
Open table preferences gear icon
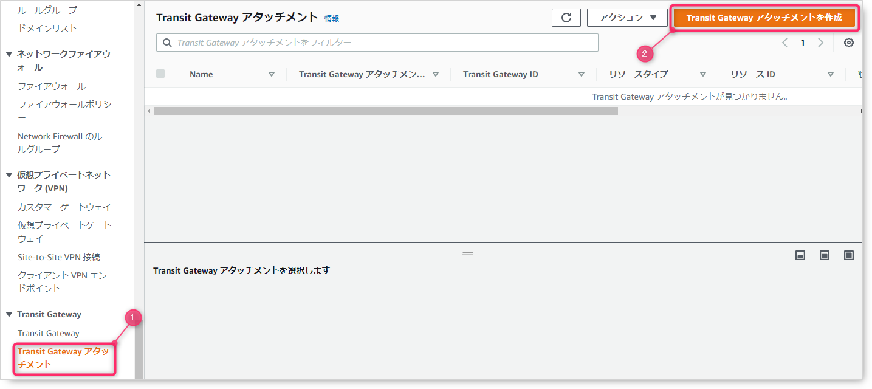(849, 43)
